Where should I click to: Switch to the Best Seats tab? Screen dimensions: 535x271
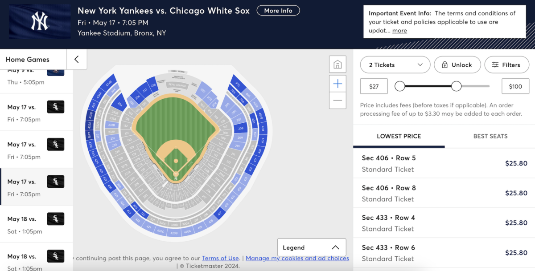(x=490, y=137)
